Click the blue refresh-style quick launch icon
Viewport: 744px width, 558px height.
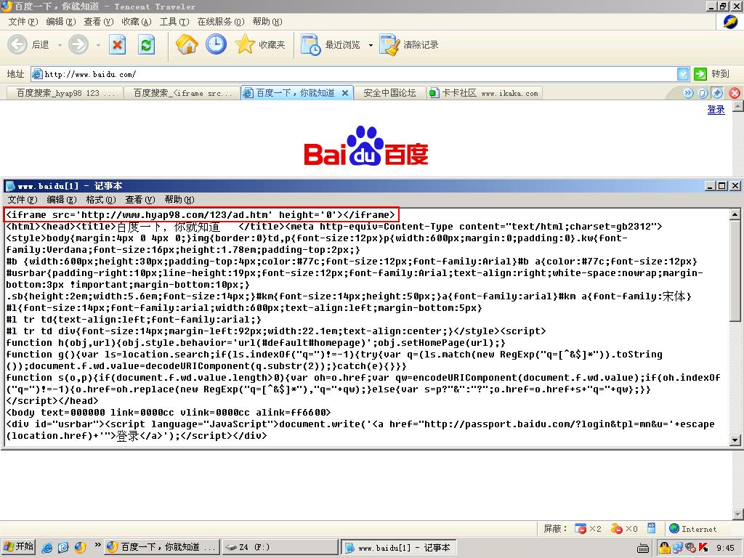click(x=64, y=548)
